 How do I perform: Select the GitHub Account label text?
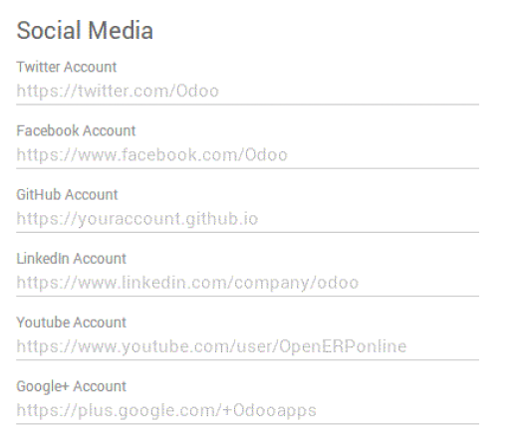pos(67,195)
